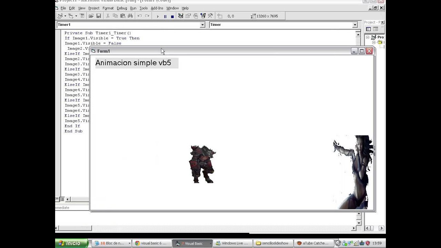Open Visual Basic taskbar group dropdown
The height and width of the screenshot is (248, 441).
pyautogui.click(x=211, y=243)
